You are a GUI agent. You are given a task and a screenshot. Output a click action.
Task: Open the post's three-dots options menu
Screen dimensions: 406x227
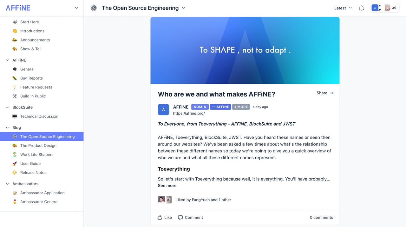(x=332, y=93)
